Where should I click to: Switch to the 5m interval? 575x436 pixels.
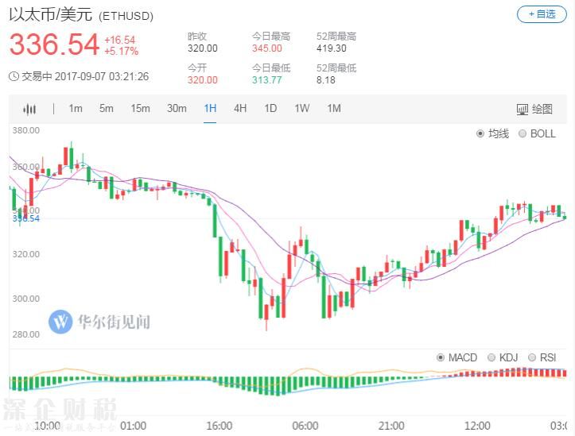point(107,108)
